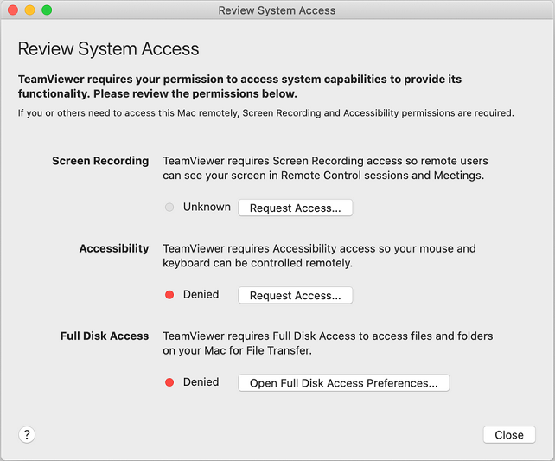Request Access for Screen Recording
The image size is (555, 461).
pos(295,208)
